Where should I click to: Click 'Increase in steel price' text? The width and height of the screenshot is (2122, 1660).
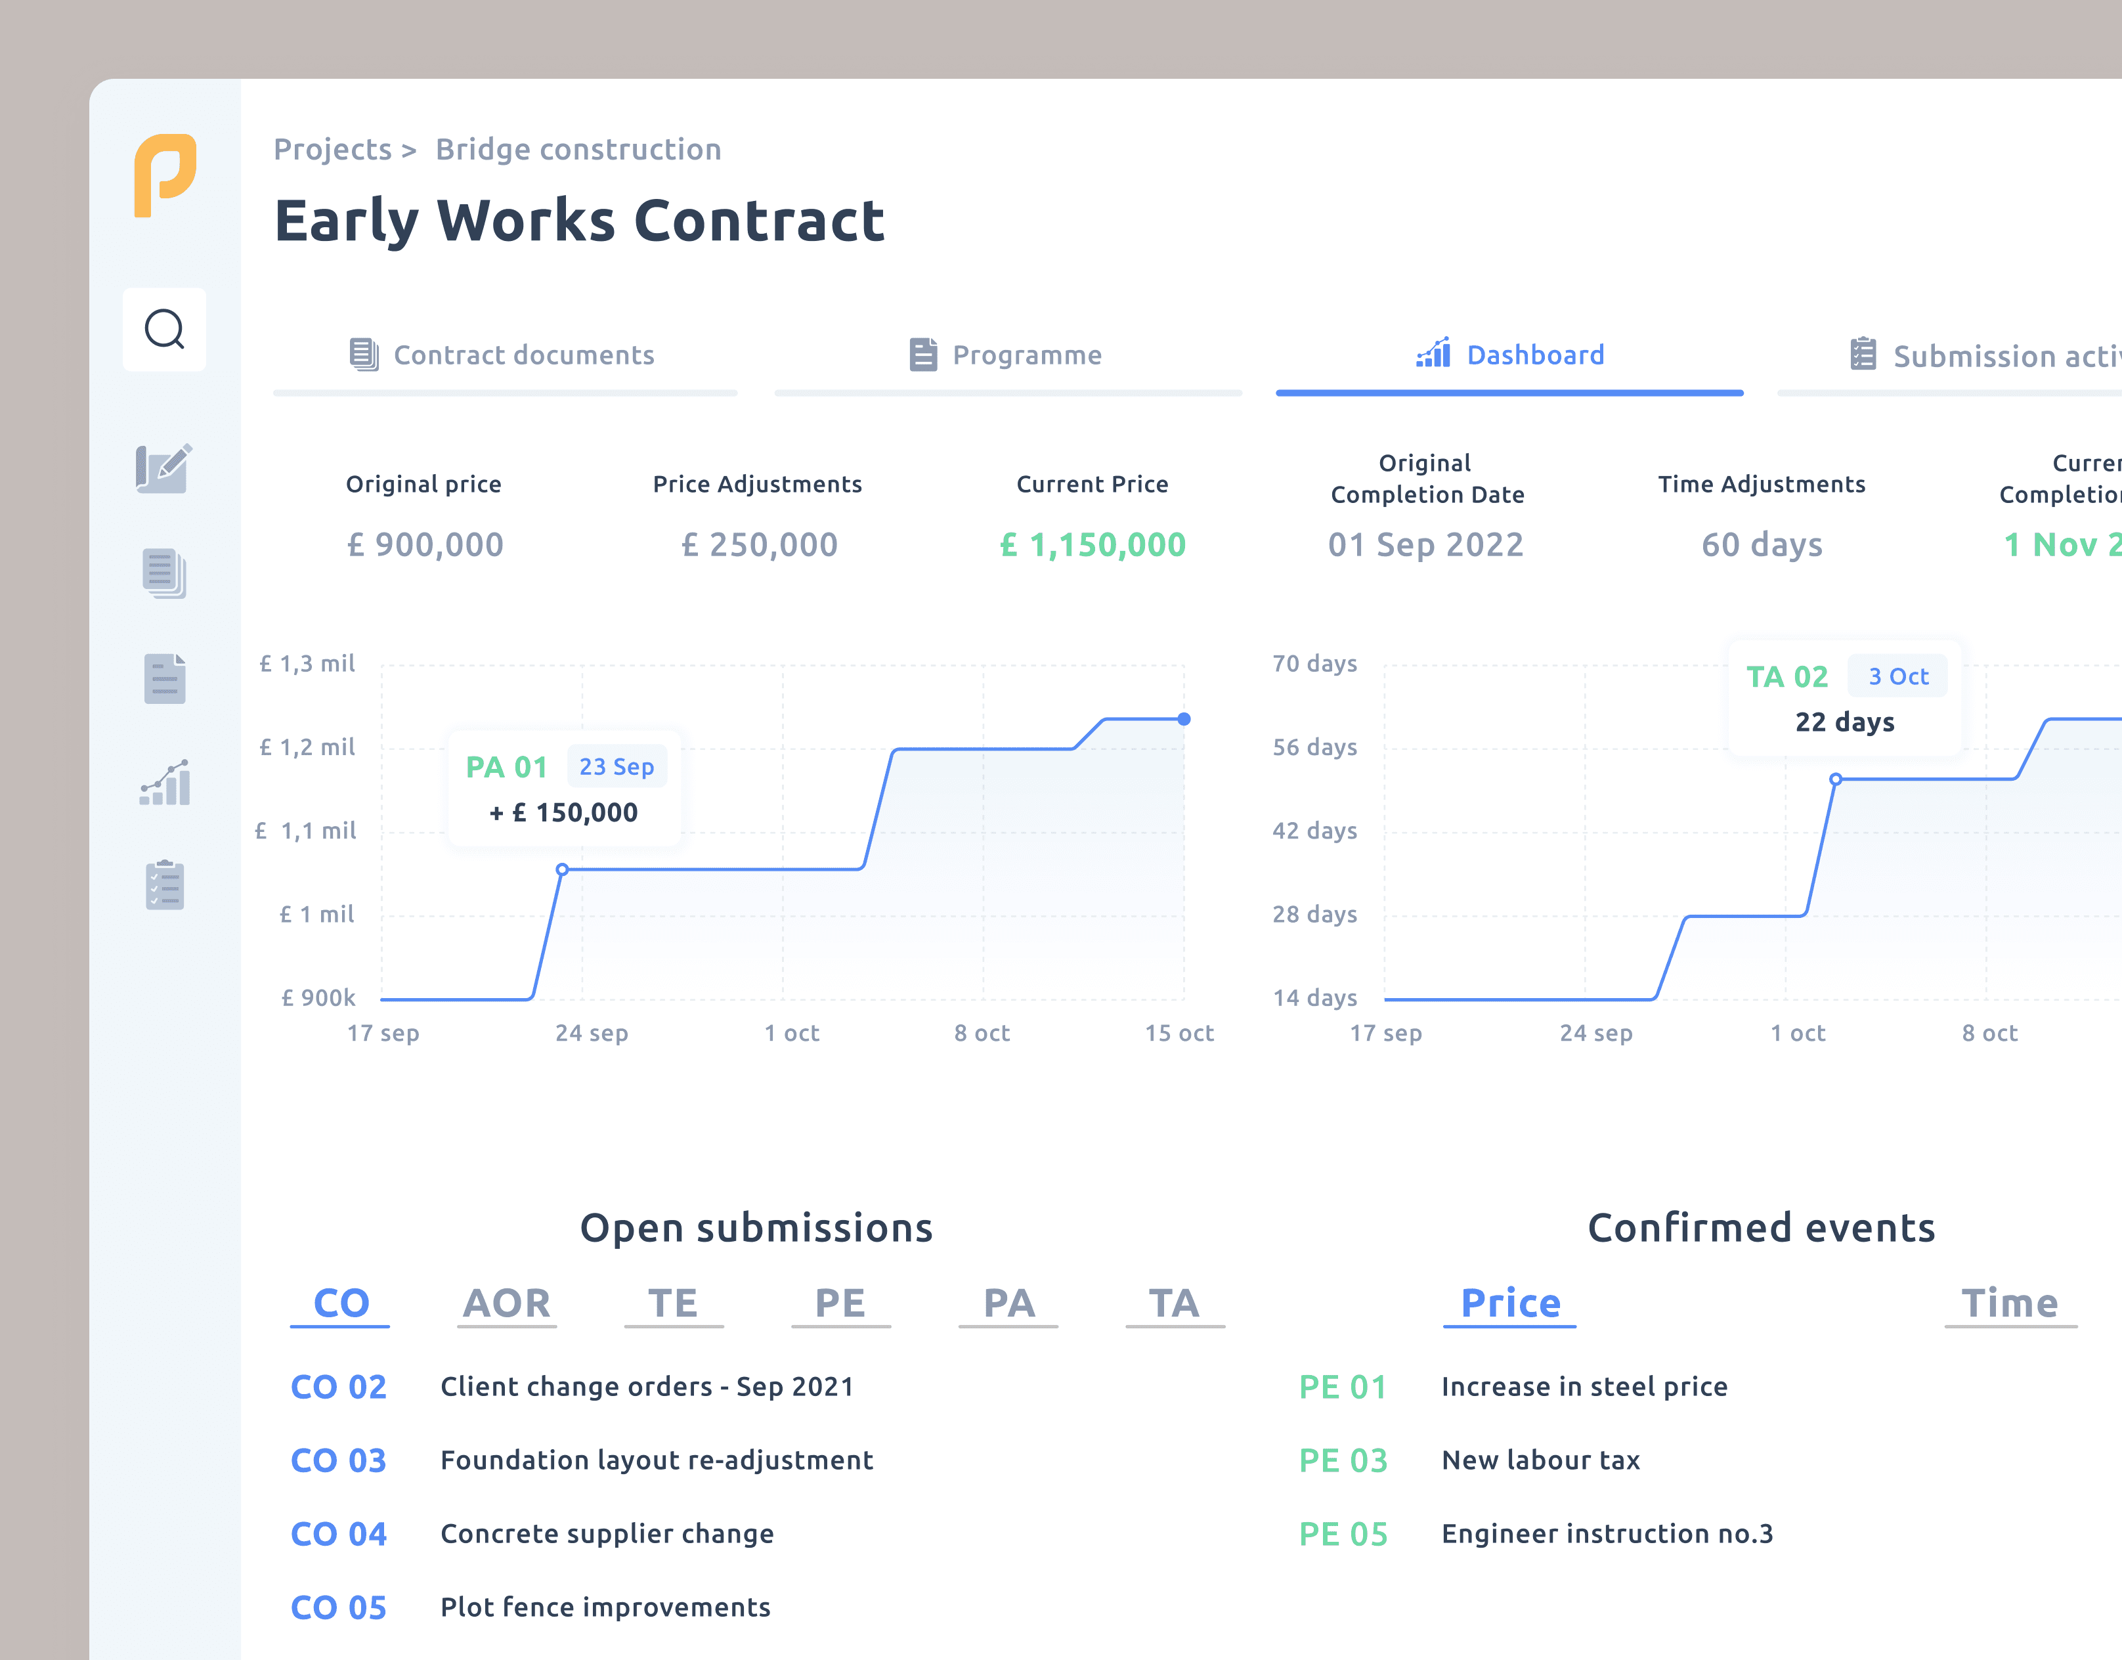[x=1585, y=1387]
